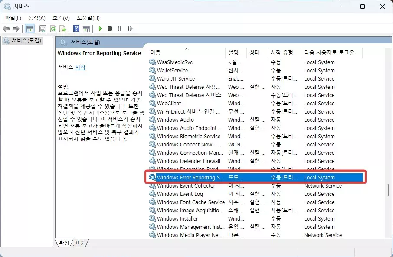Open the properties dialog icon on the toolbar

click(x=43, y=29)
